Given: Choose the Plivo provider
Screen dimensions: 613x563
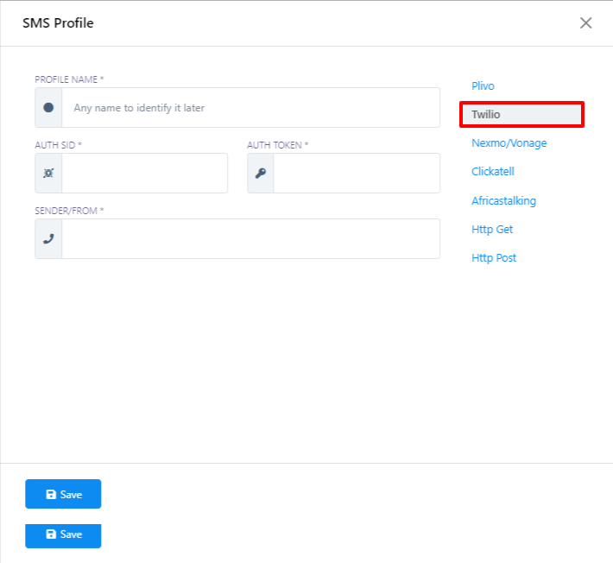Looking at the screenshot, I should tap(483, 86).
